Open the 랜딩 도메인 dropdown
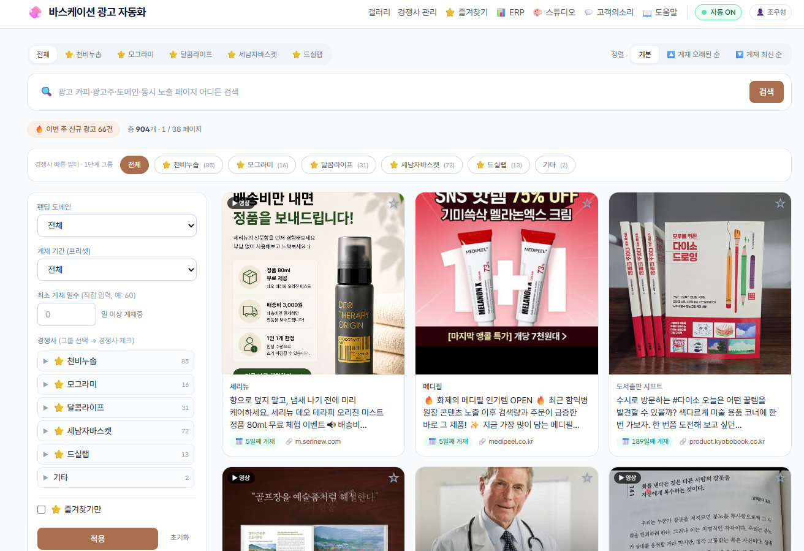Viewport: 804px width, 551px height. (117, 226)
